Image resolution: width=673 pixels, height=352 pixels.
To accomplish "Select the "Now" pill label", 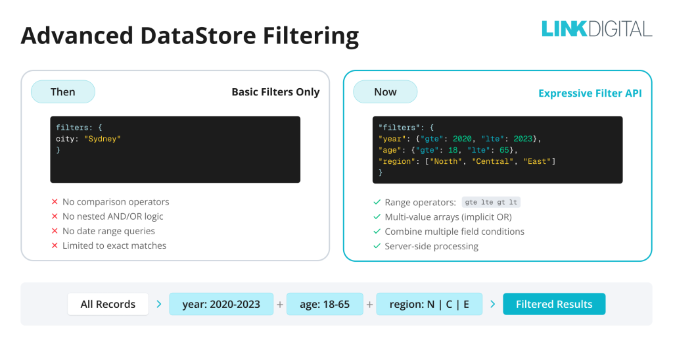I will (x=385, y=91).
